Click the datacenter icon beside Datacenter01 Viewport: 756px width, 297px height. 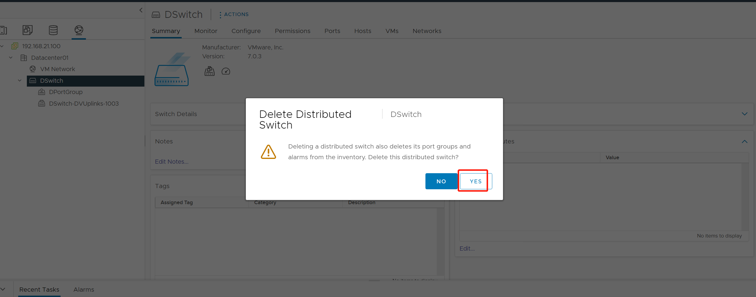tap(24, 58)
